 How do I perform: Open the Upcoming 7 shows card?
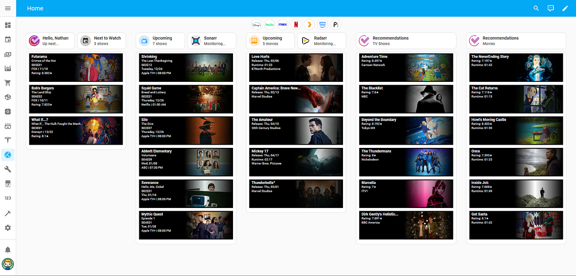click(160, 41)
